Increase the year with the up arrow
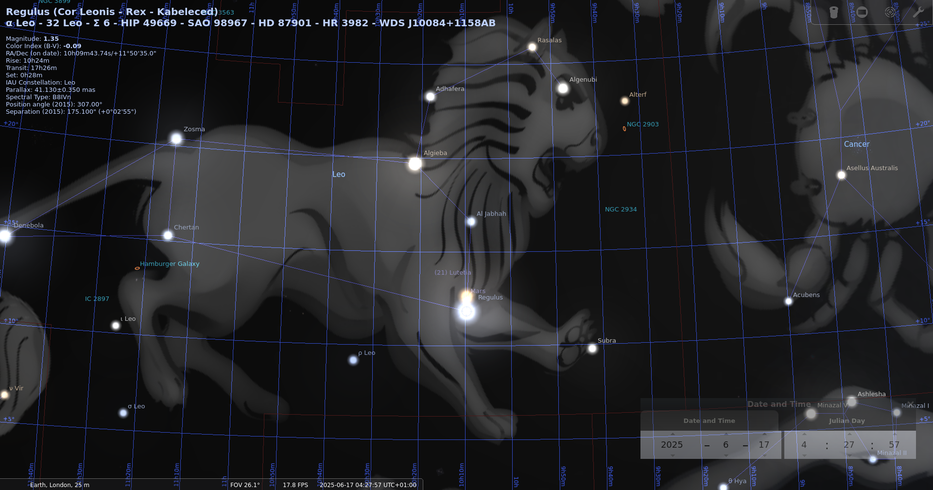Viewport: 933px width, 490px height. point(673,434)
